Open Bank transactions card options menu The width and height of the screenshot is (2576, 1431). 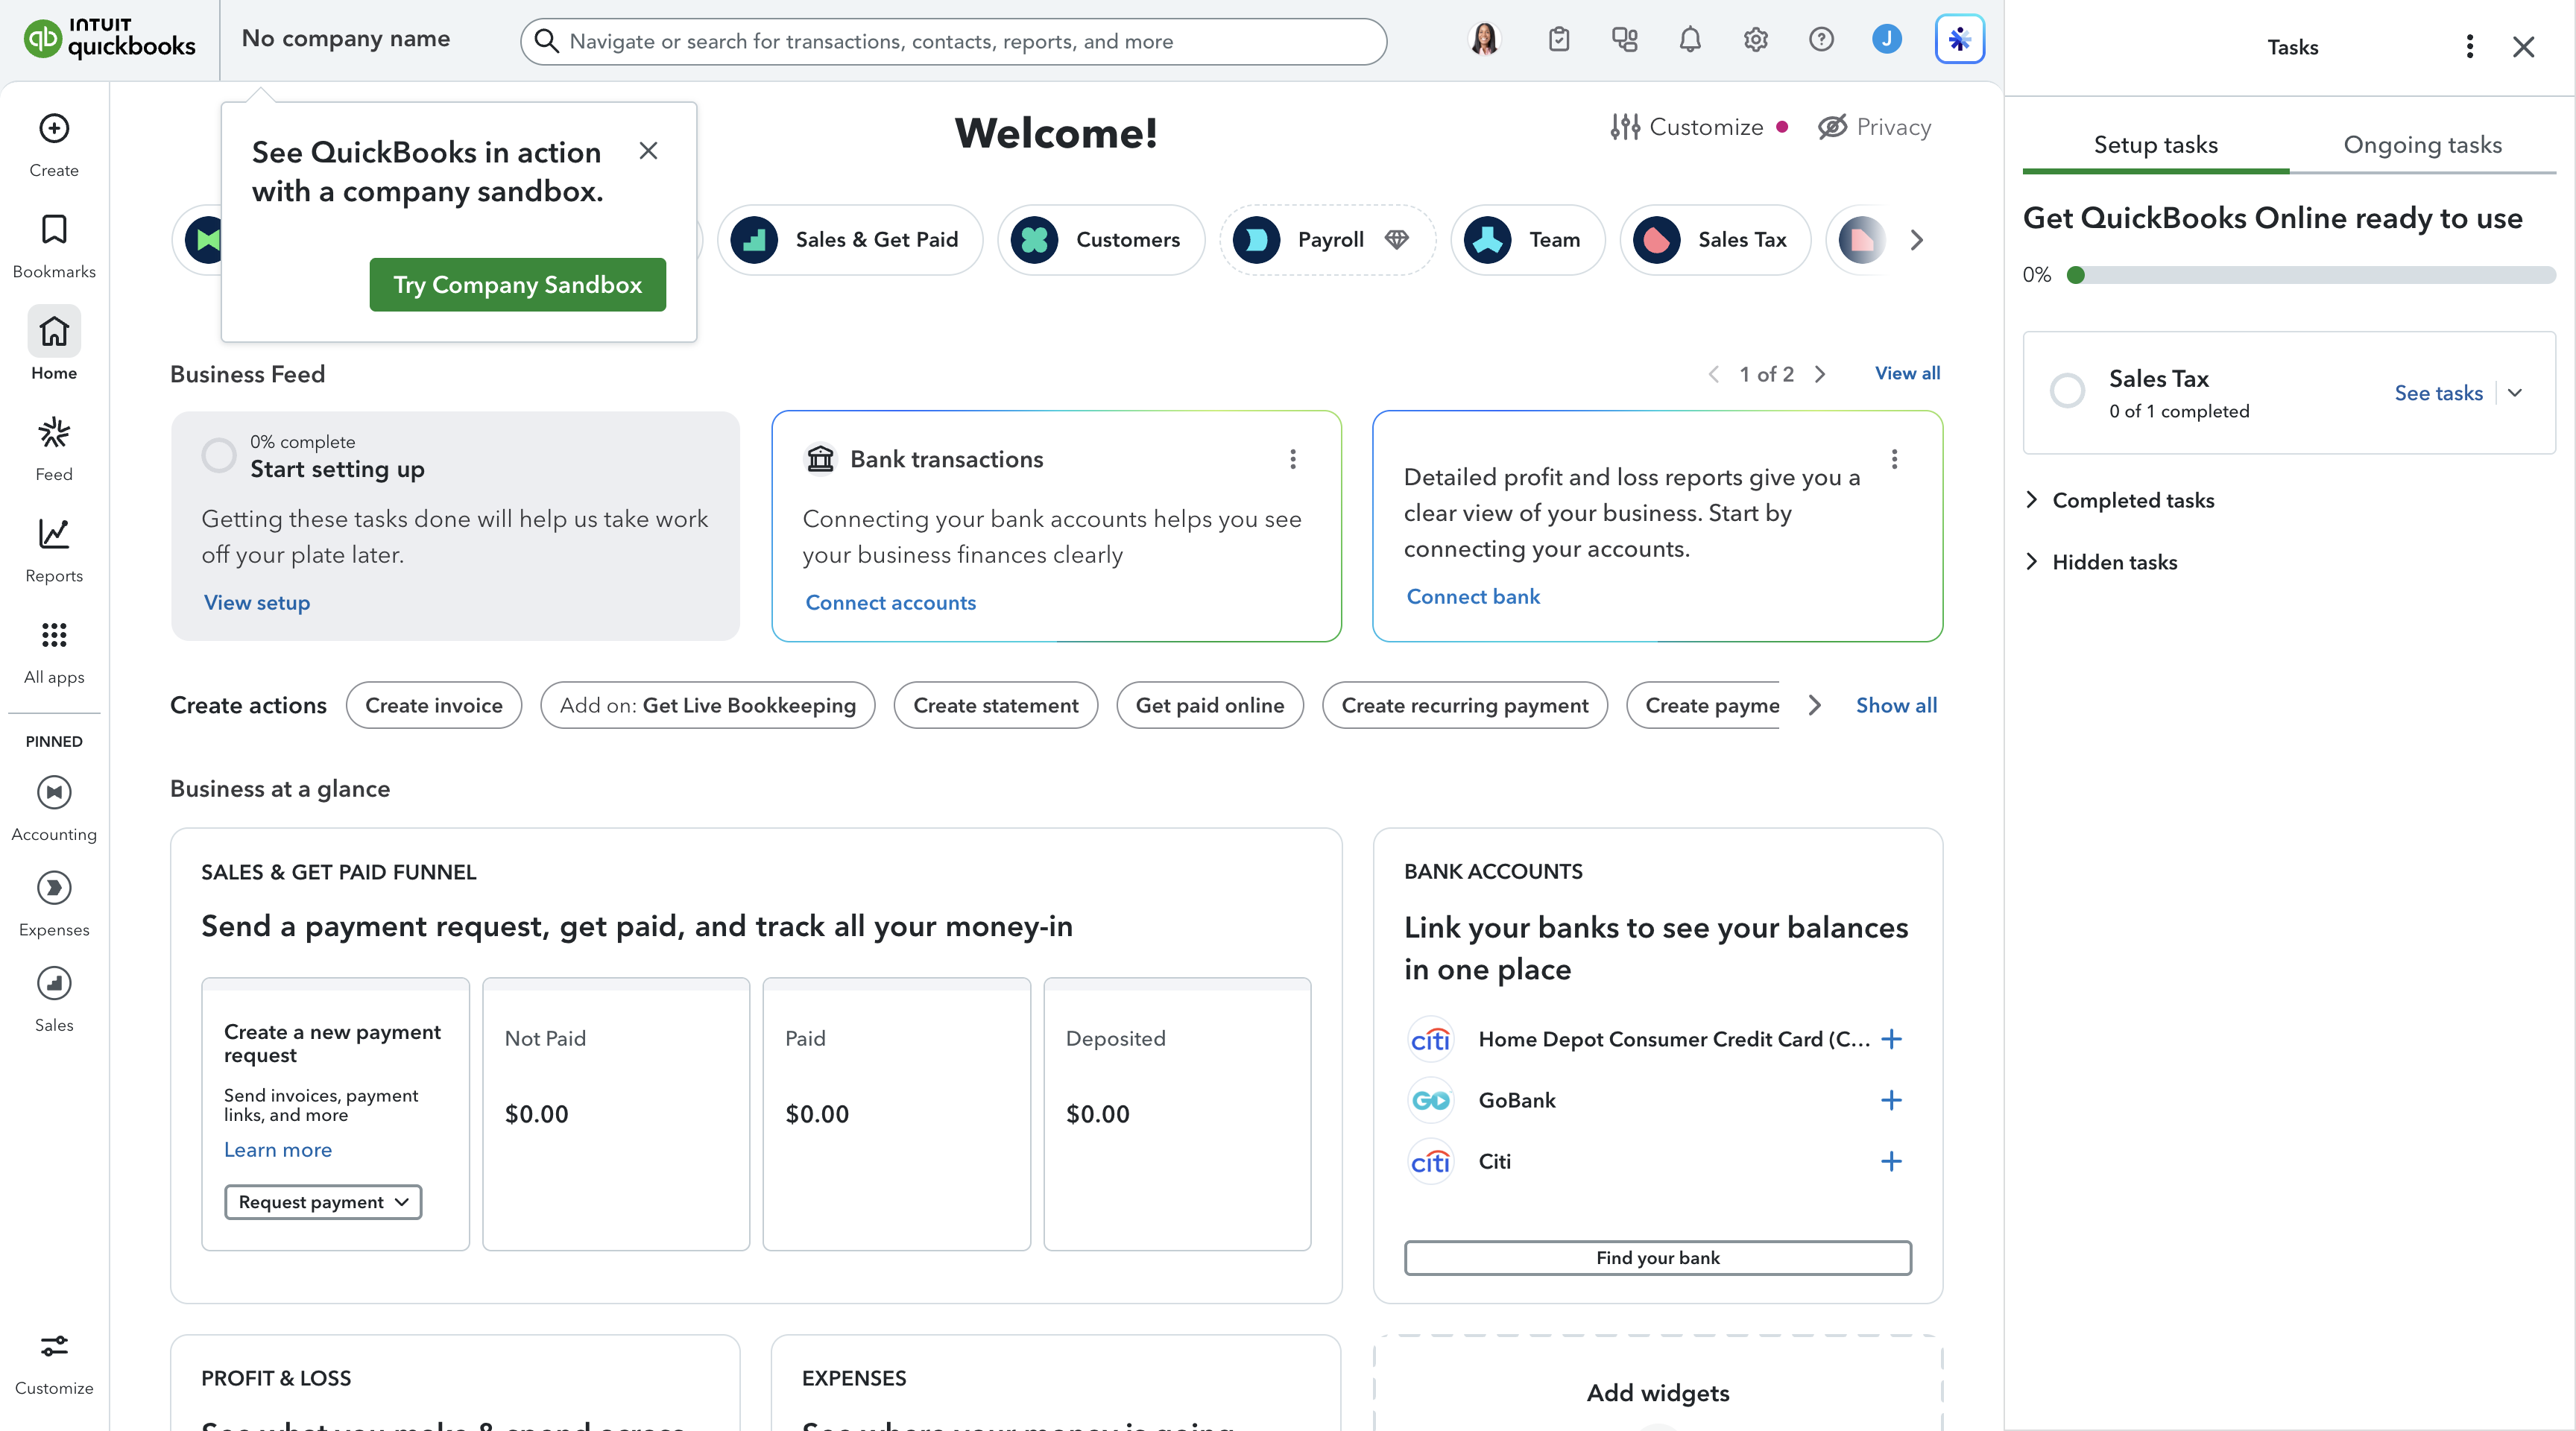[x=1293, y=459]
